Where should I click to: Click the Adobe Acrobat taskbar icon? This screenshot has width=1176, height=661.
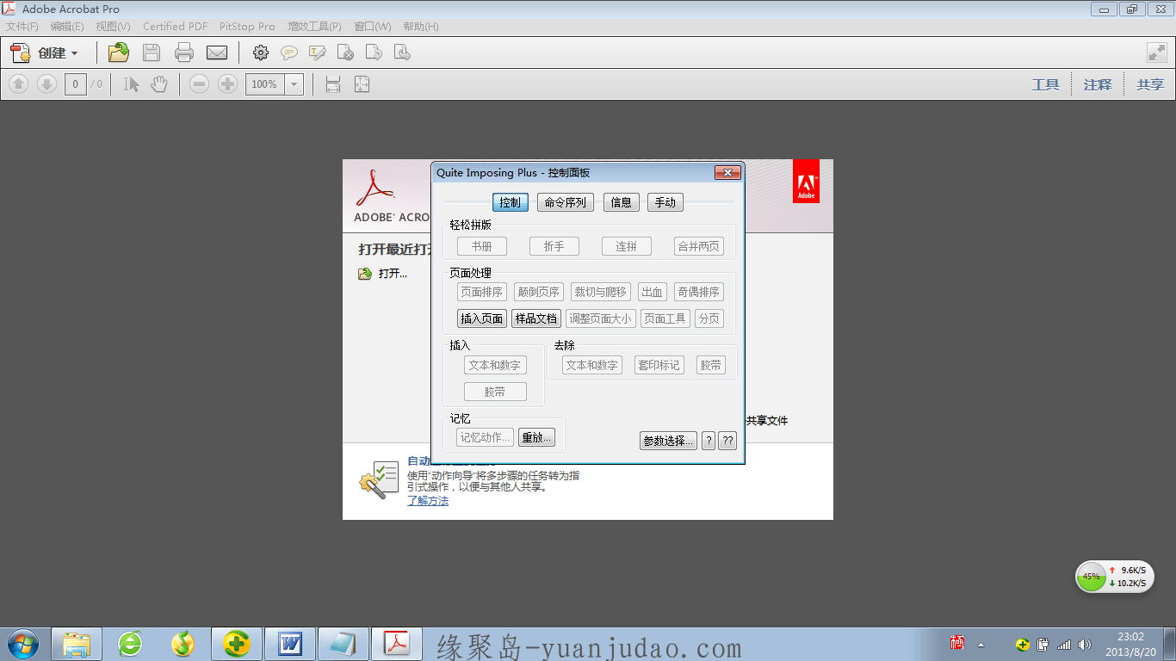click(x=397, y=644)
